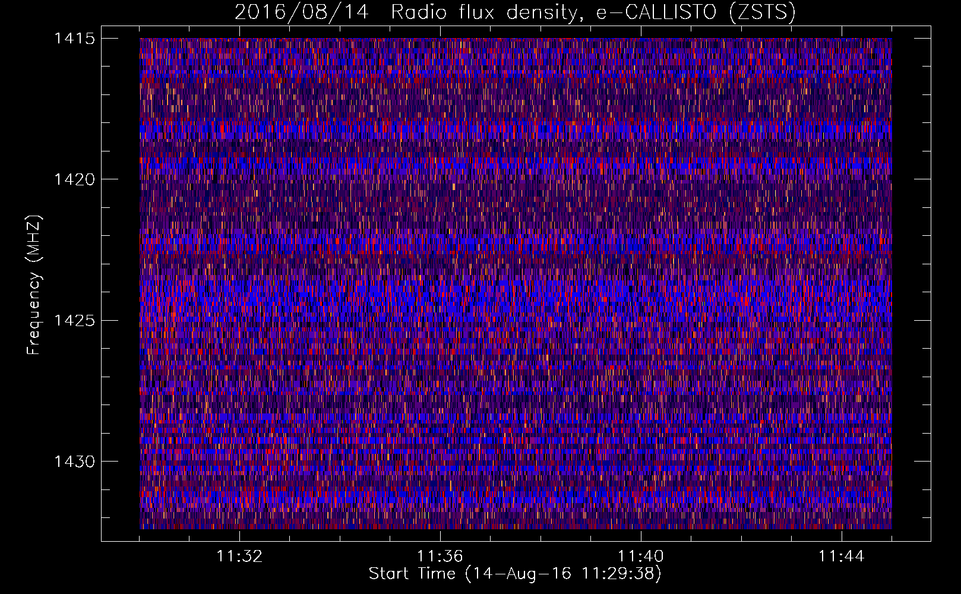
Task: Click the plot title text e-CALLISTO (ZSTS)
Action: coord(696,12)
